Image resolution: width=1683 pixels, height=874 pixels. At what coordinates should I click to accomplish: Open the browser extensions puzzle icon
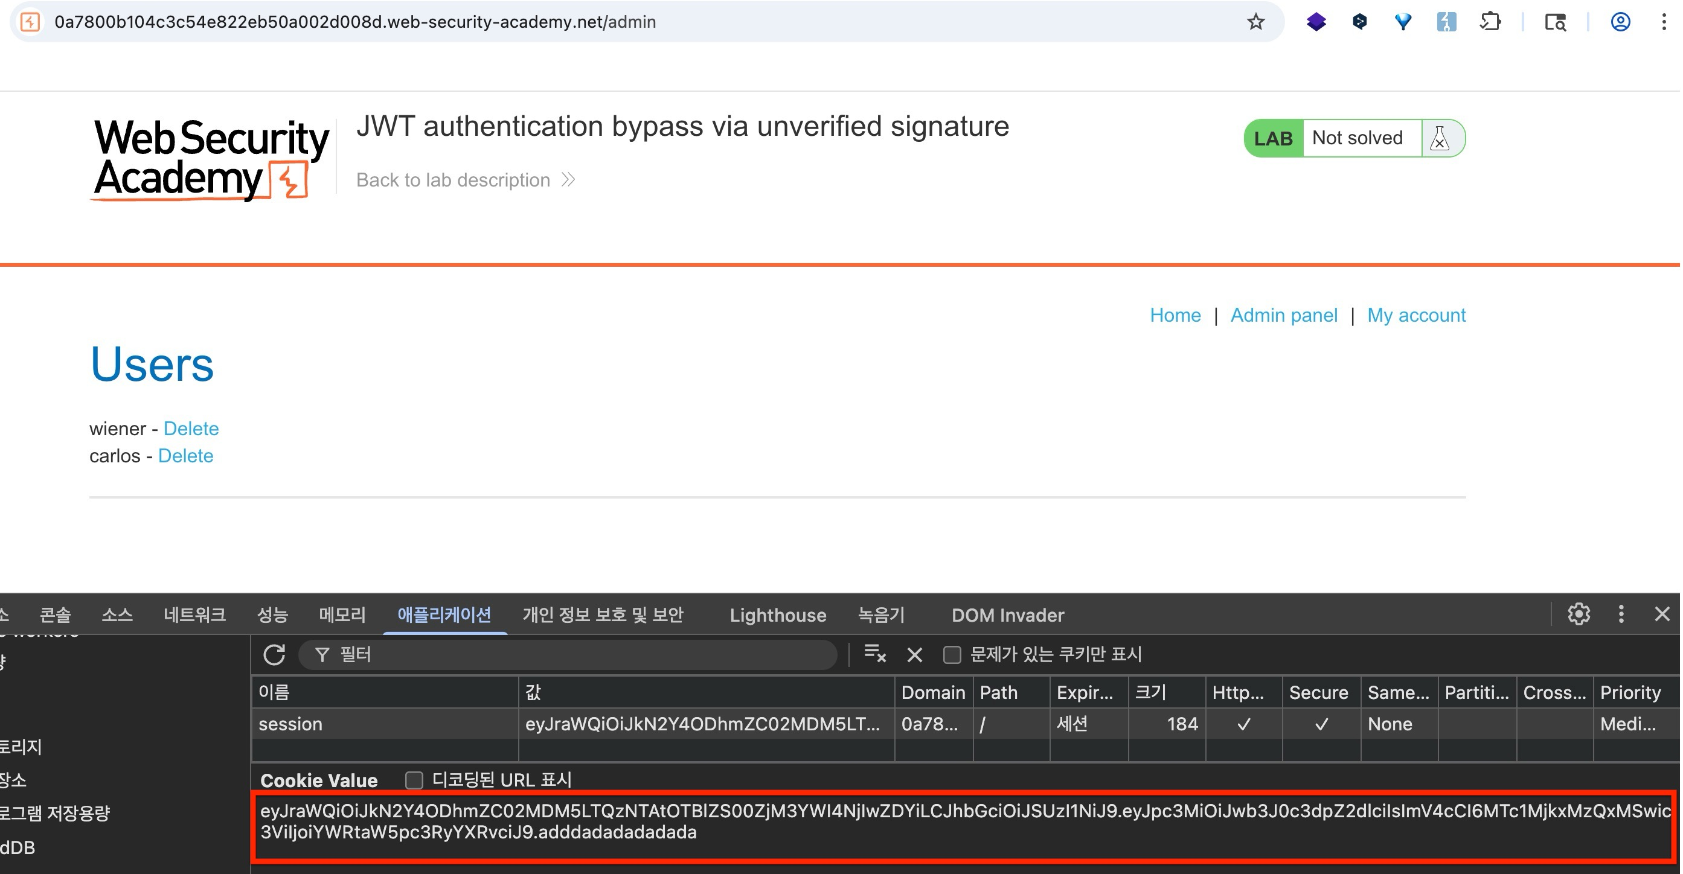[x=1490, y=22]
